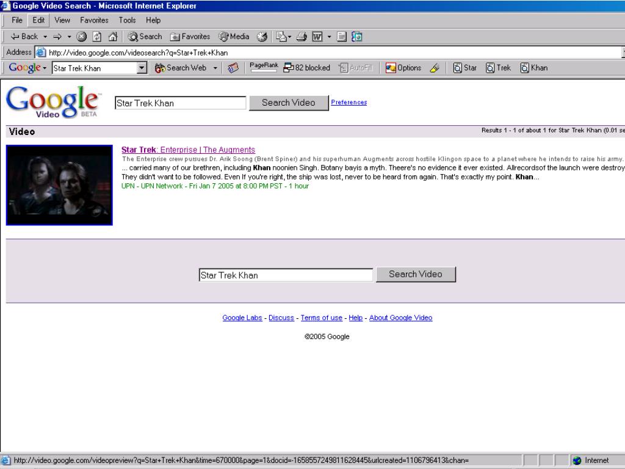Open Google toolbar Options
The height and width of the screenshot is (469, 625).
403,68
